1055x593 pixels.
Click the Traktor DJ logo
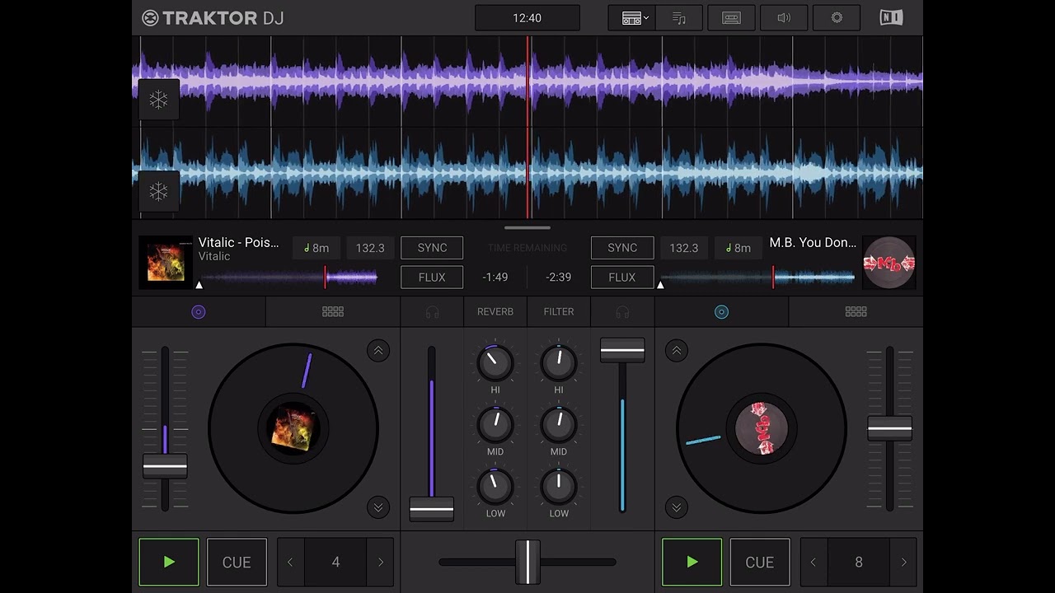[213, 18]
